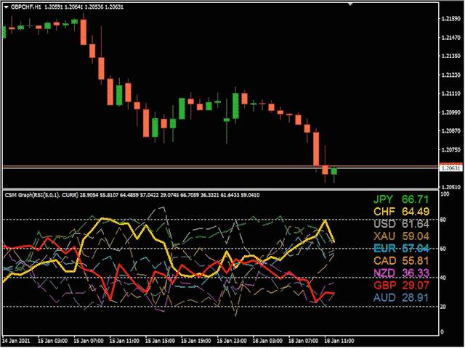Select the JPY 66.71 strength label

point(401,199)
